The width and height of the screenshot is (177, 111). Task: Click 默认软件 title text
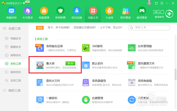(x=98, y=63)
